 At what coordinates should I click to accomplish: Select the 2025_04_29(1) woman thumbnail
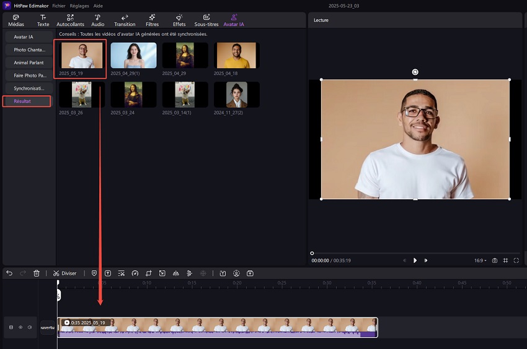(x=133, y=55)
